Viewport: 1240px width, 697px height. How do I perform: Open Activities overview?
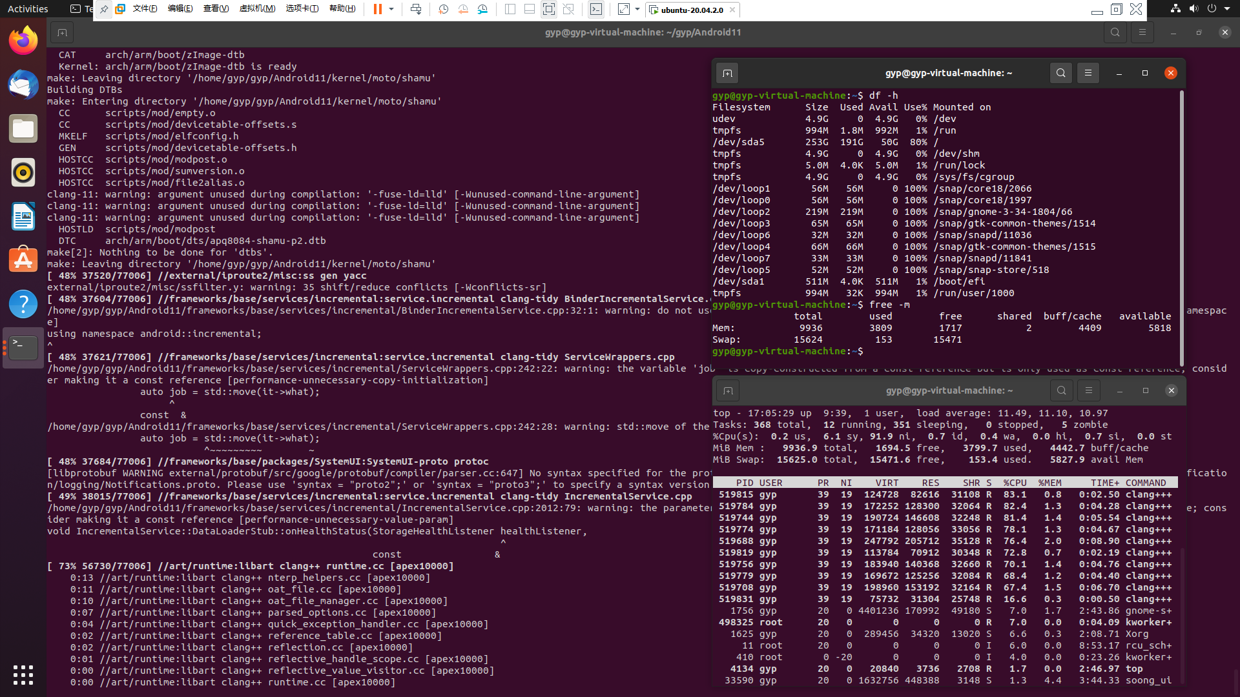pos(28,9)
